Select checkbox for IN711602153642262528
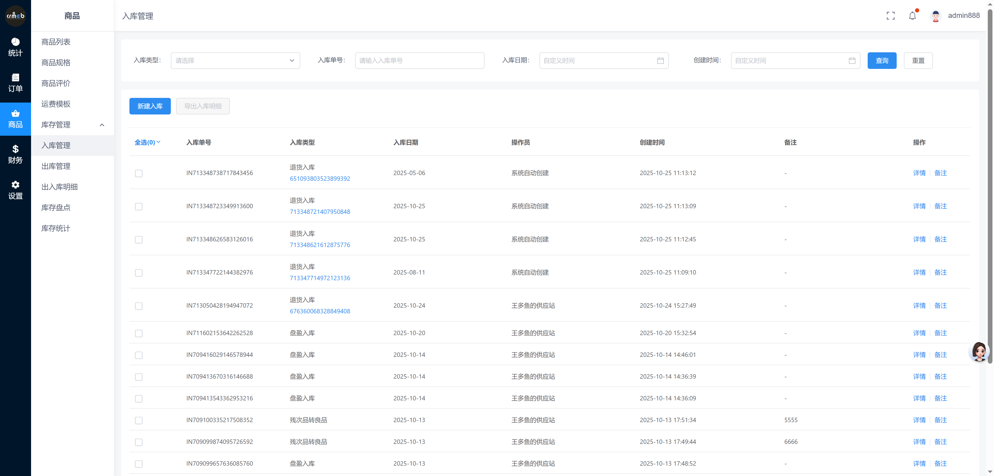 pos(139,333)
